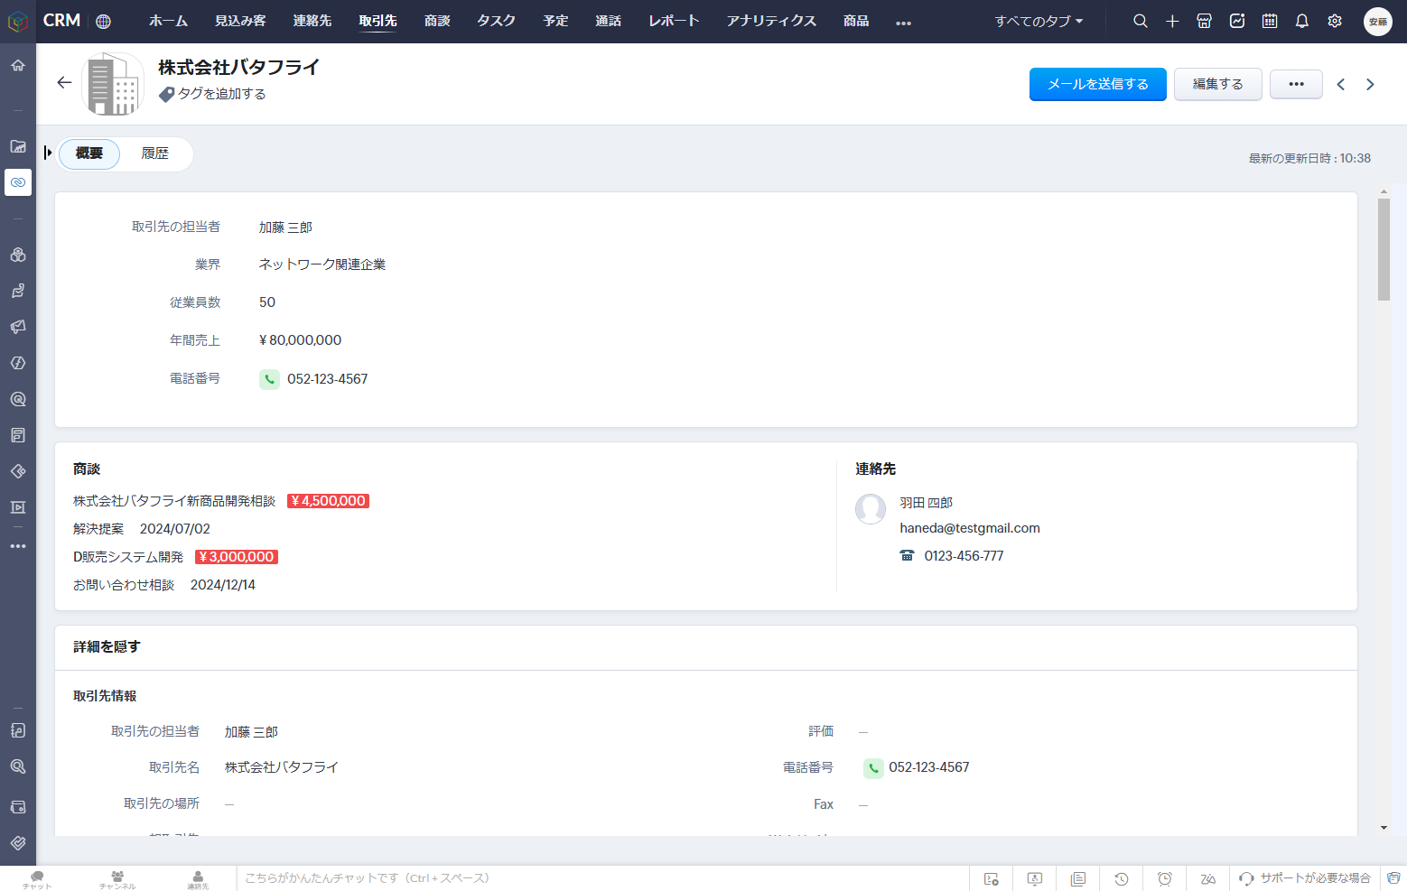Open the more actions ••• button near 編集する

click(1296, 84)
